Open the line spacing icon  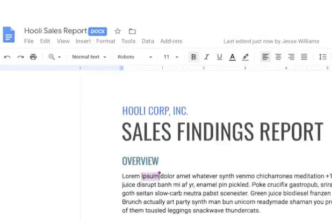323,57
